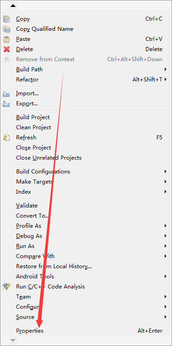Click the Paste clipboard icon
Viewport: 172px width, 346px height.
(x=6, y=39)
